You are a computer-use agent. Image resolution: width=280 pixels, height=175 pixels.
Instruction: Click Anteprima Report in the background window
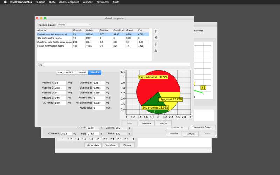[x=203, y=127]
